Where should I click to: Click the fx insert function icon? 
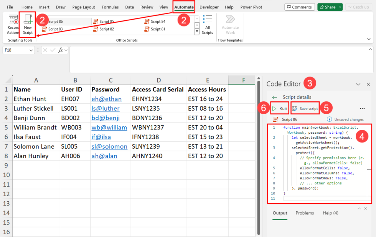click(x=61, y=50)
